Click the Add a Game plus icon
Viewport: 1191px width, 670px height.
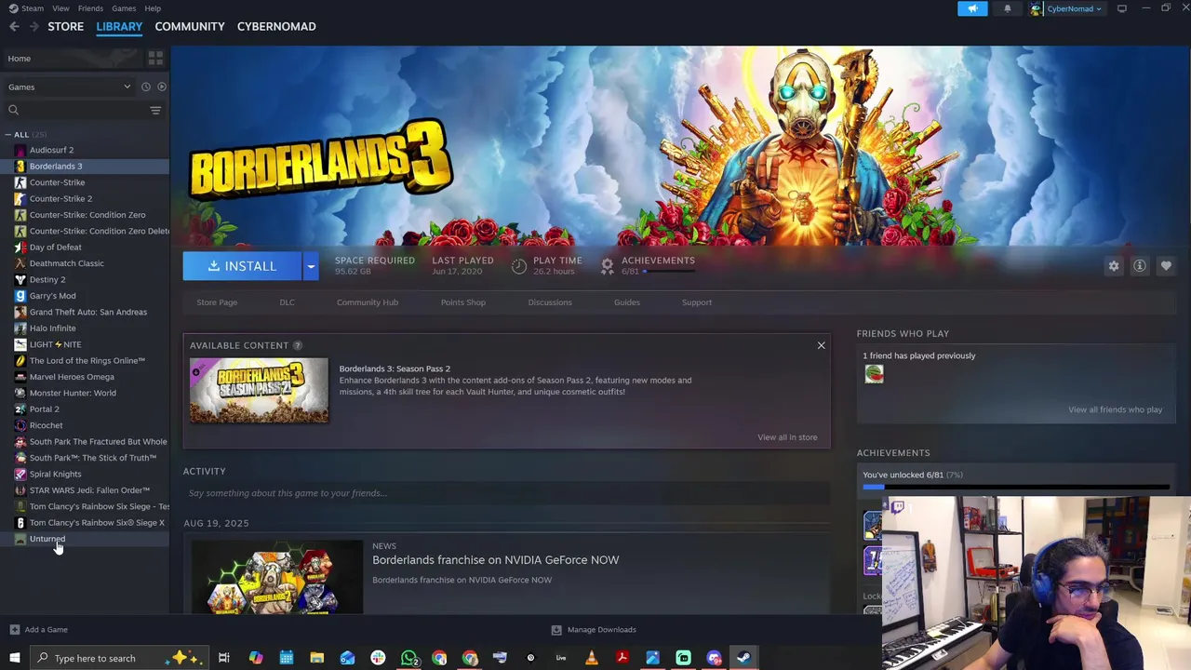[13, 630]
